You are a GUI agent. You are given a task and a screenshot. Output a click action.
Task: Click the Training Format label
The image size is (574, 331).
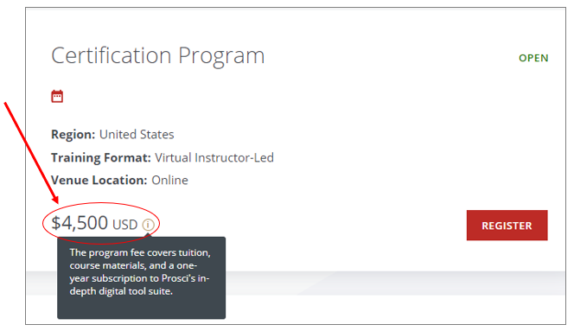tap(101, 157)
